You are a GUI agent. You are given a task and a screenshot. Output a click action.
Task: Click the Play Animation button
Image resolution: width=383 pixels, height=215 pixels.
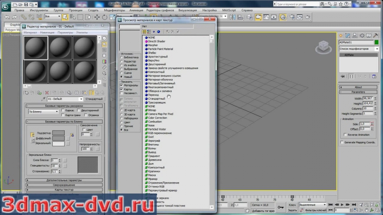[342, 205]
